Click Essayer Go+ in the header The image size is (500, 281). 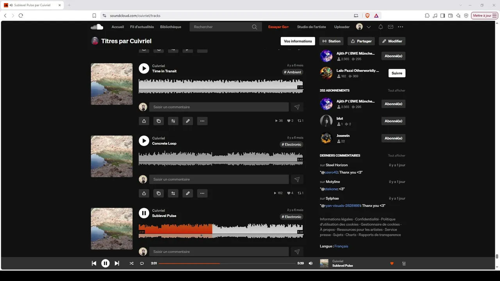[279, 27]
